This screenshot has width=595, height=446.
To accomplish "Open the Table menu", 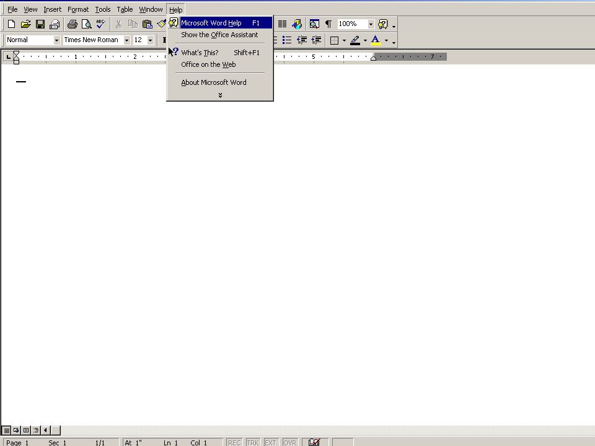I will pyautogui.click(x=125, y=9).
